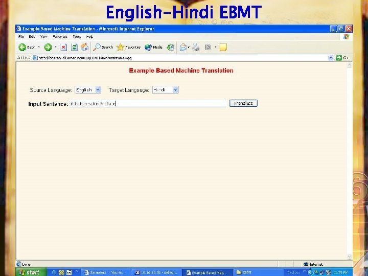Click the second quick launch icon in taskbar
The image size is (368, 276).
point(61,272)
